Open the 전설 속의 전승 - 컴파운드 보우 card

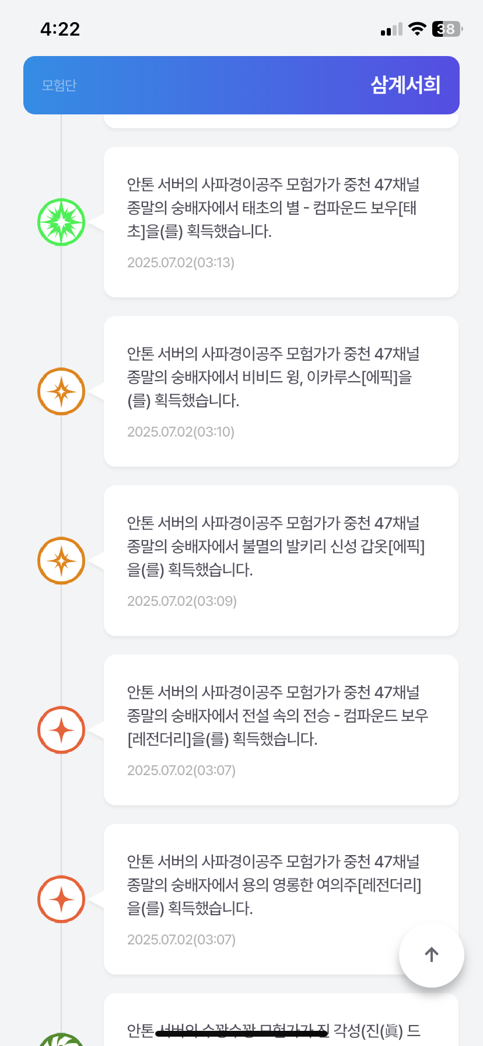pos(281,730)
